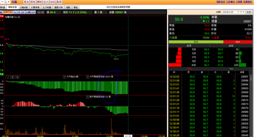
Task: Click the 今天 today button
Action: pos(249,12)
